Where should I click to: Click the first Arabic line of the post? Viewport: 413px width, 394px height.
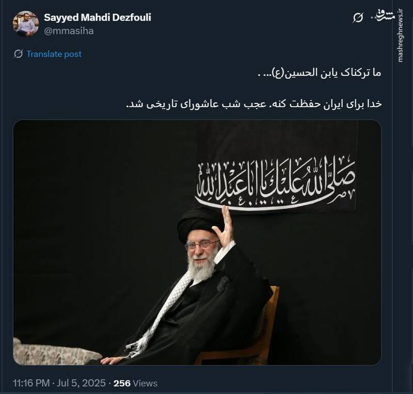coord(320,73)
